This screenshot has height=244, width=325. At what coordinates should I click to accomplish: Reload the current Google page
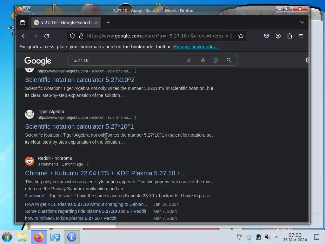click(47, 36)
